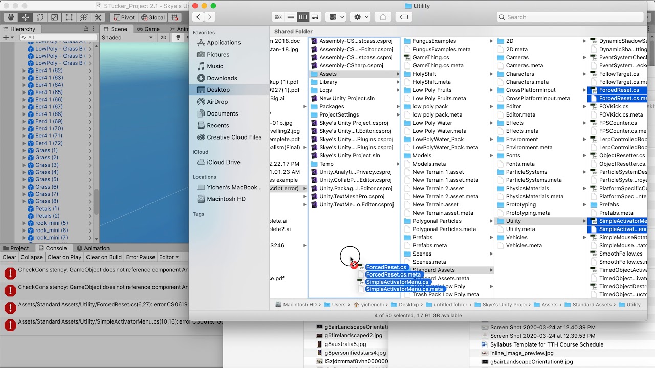655x368 pixels.
Task: Select the Rotate tool in Unity toolbar
Action: tap(40, 17)
